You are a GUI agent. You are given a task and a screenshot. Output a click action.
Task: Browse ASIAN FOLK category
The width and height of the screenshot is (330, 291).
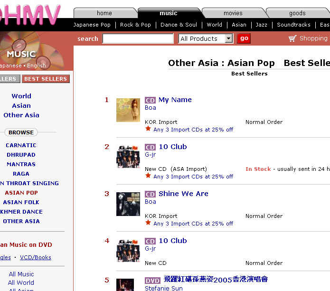pos(21,202)
